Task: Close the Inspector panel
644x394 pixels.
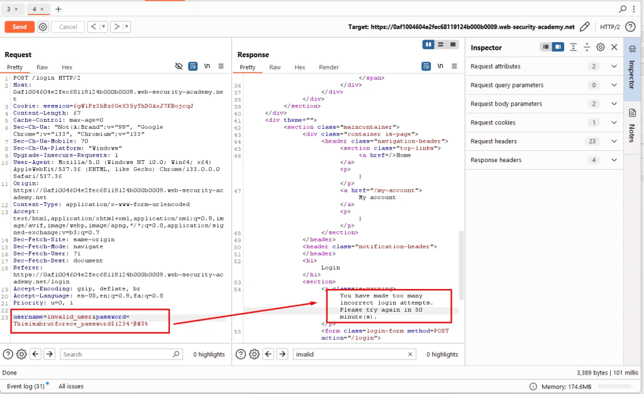Action: (614, 47)
